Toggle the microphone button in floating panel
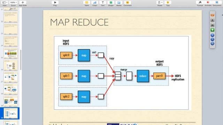 point(213,20)
